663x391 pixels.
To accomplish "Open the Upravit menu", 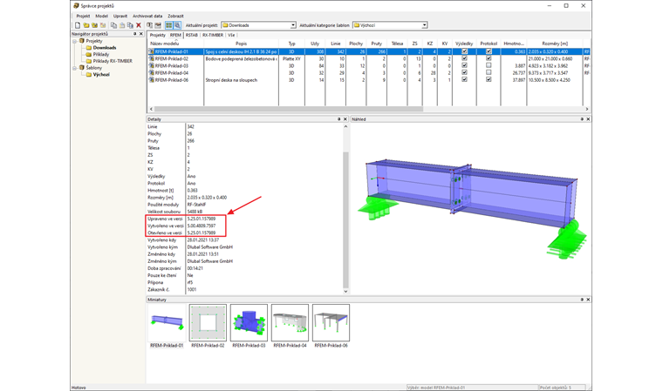I will pos(120,16).
